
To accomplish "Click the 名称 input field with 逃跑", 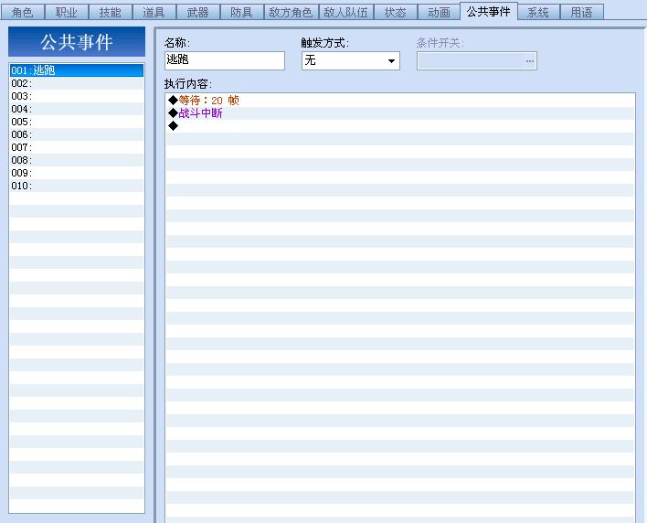I will [225, 60].
